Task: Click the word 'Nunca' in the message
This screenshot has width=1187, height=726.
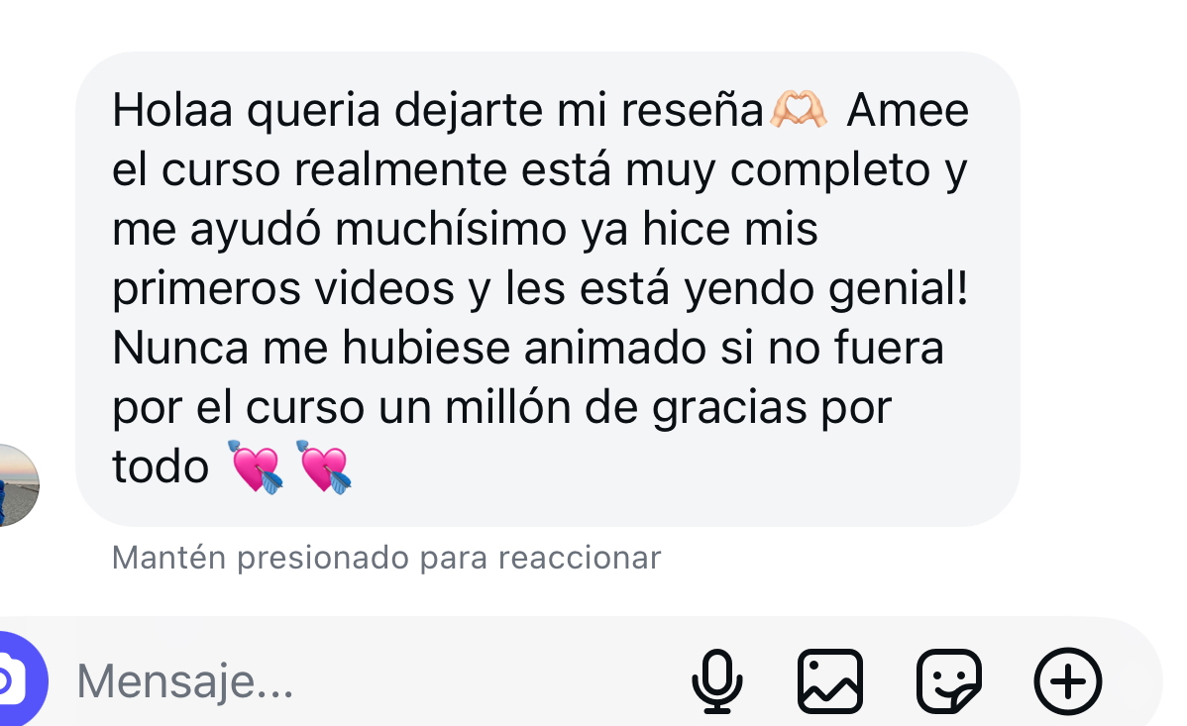Action: click(180, 349)
